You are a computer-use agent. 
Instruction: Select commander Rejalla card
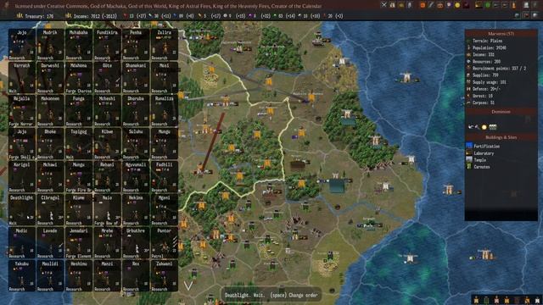[22, 111]
